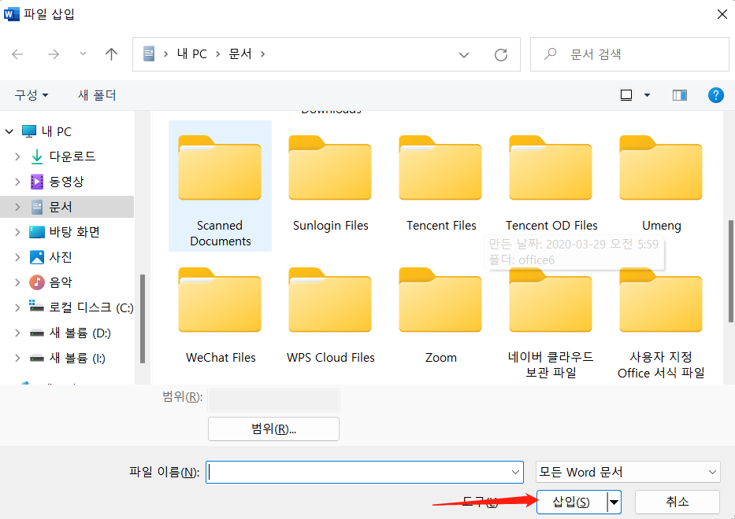This screenshot has width=735, height=519.
Task: Click the 범위(R)... button
Action: pyautogui.click(x=273, y=429)
